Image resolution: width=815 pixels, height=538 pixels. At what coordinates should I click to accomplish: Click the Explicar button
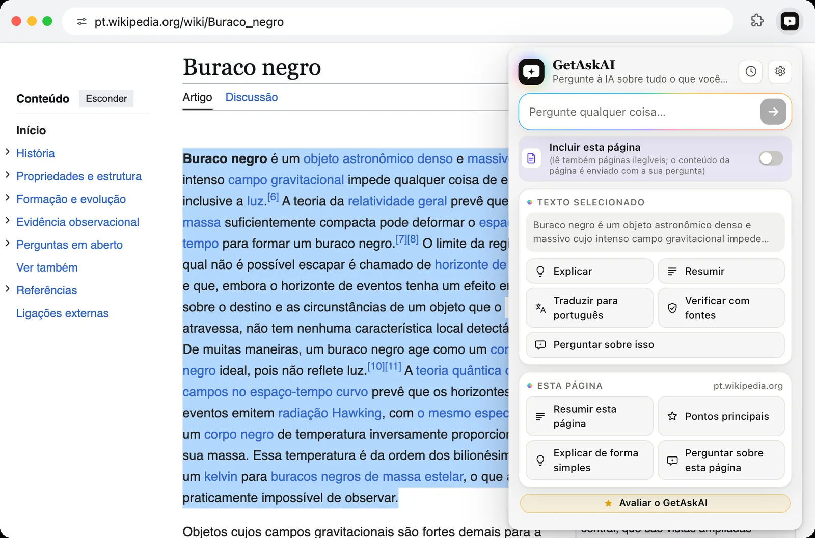pyautogui.click(x=589, y=271)
